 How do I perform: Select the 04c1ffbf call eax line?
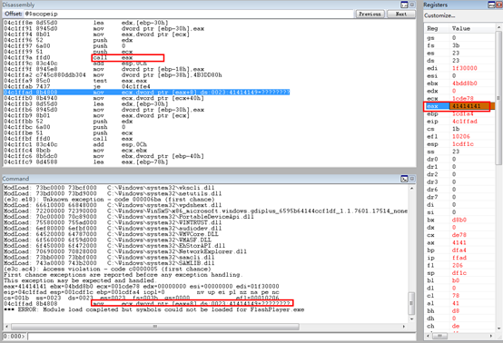(x=69, y=139)
